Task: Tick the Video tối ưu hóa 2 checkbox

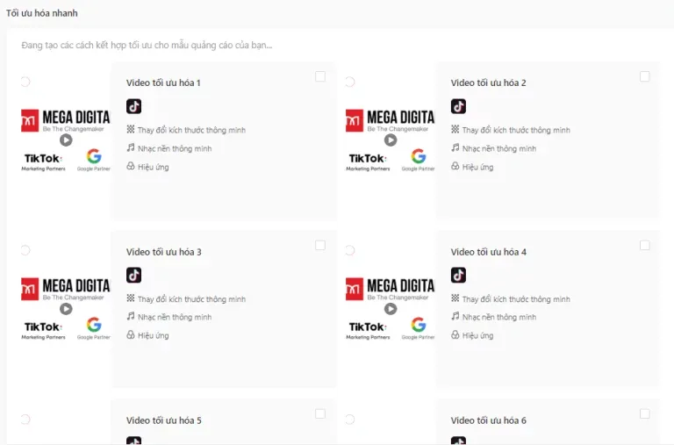Action: tap(645, 77)
